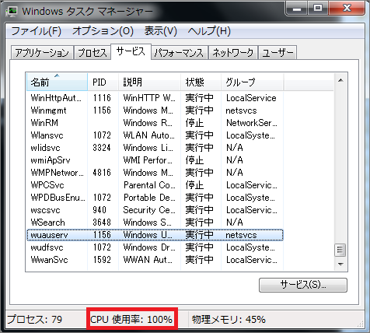Click the 'WLAN Auto...' description cell
Image resolution: width=370 pixels, height=333 pixels.
tap(149, 135)
